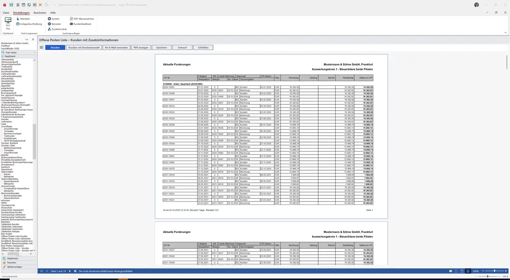Screen dimensions: 510x280
Task: Open the Datei menu
Action: 6,13
